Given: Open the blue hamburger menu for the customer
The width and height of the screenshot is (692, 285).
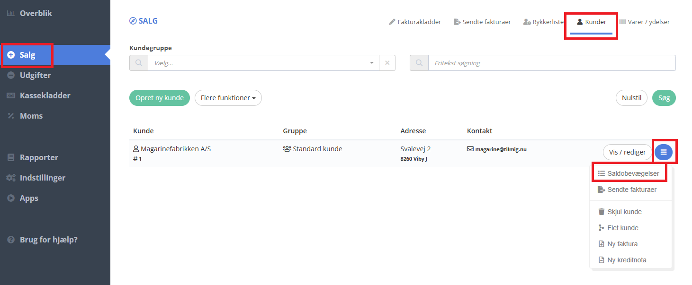Looking at the screenshot, I should click(663, 152).
